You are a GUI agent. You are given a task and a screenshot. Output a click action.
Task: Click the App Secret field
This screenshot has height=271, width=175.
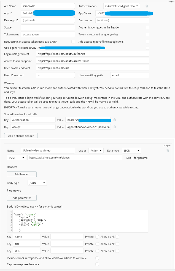point(122,13)
